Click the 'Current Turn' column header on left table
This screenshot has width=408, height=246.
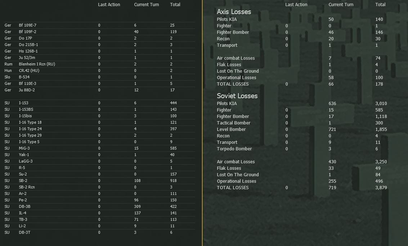146,5
